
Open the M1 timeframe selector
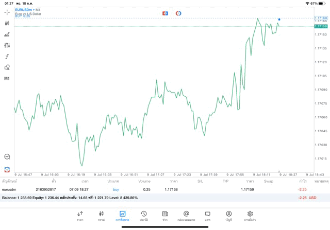pos(7,79)
